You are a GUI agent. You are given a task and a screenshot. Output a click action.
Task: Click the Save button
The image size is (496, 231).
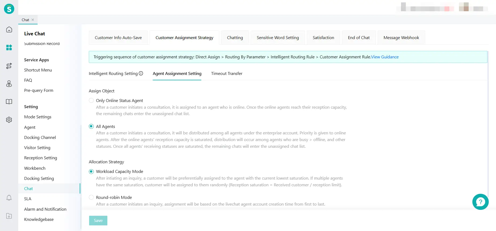coord(98,221)
